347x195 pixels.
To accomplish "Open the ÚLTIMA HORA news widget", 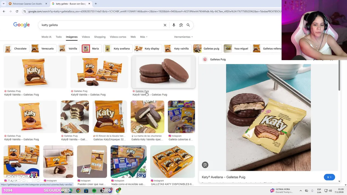I will pos(282,191).
